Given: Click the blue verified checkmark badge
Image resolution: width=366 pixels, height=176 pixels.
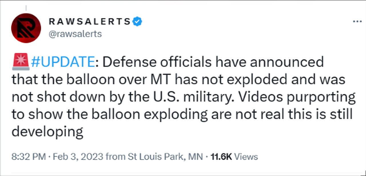Looking at the screenshot, I should (x=138, y=21).
